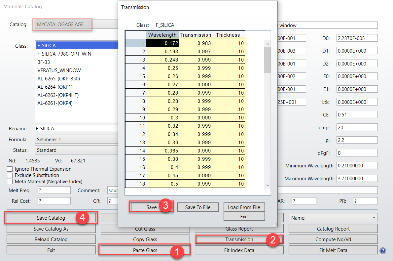Click Load From File button

(244, 207)
